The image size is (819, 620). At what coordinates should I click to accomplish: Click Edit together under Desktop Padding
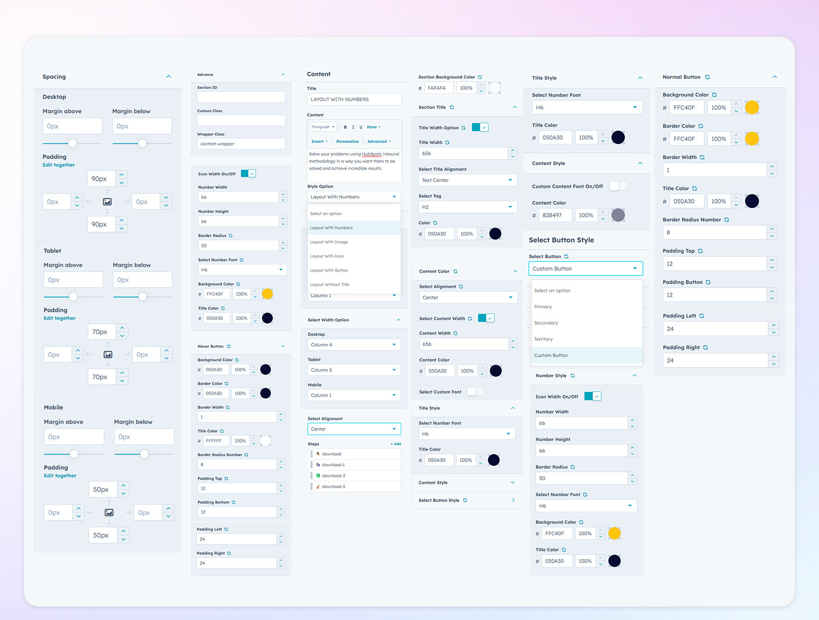pos(58,165)
